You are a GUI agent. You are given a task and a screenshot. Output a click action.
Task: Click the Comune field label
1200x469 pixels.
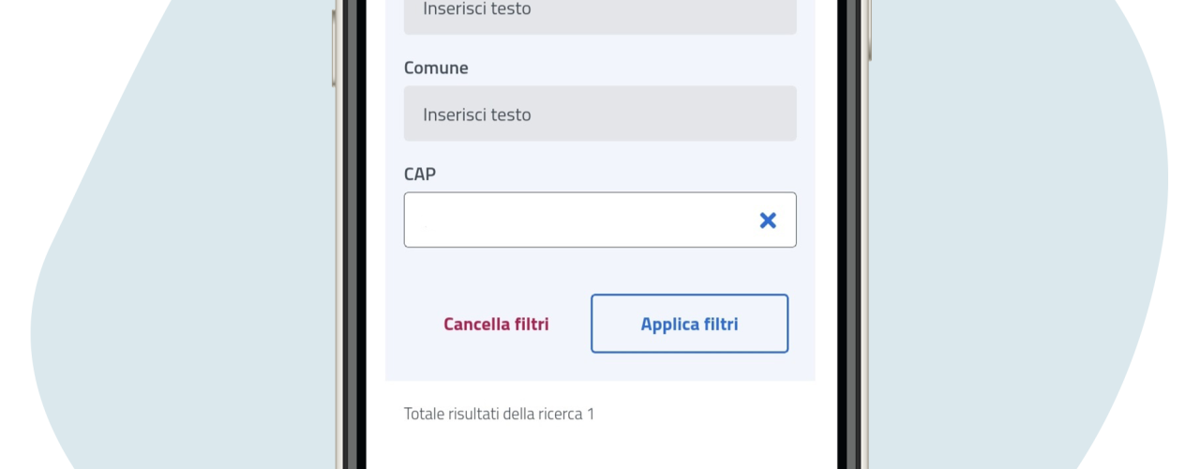[436, 68]
